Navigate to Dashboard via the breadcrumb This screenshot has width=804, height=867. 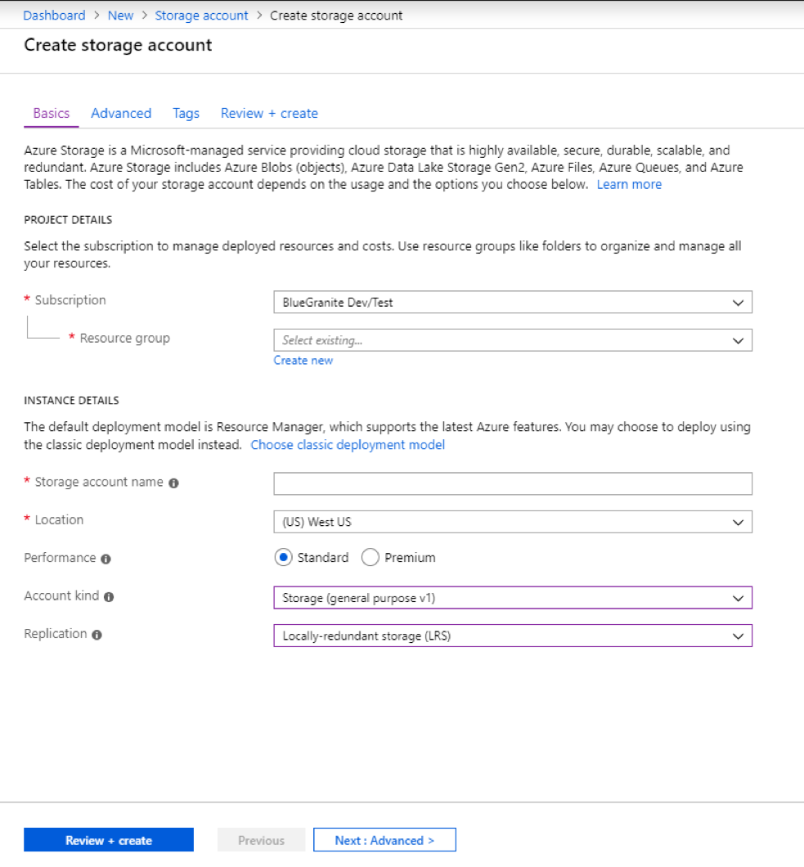tap(54, 15)
